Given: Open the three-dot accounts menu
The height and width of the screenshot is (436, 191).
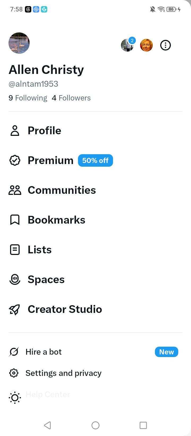Looking at the screenshot, I should coord(166,45).
